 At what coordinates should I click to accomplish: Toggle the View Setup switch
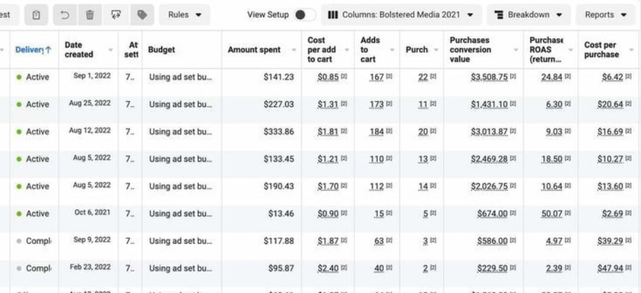[304, 15]
